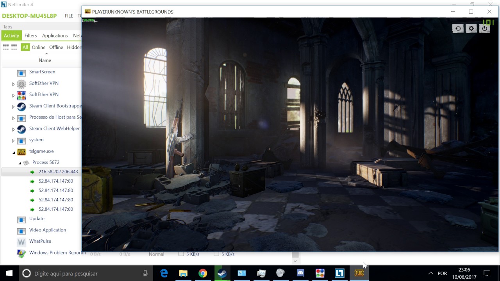Select the system row label
This screenshot has height=281, width=500.
click(36, 140)
